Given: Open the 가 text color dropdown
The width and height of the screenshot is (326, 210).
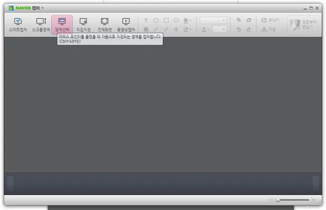Looking at the screenshot, I should (205, 29).
